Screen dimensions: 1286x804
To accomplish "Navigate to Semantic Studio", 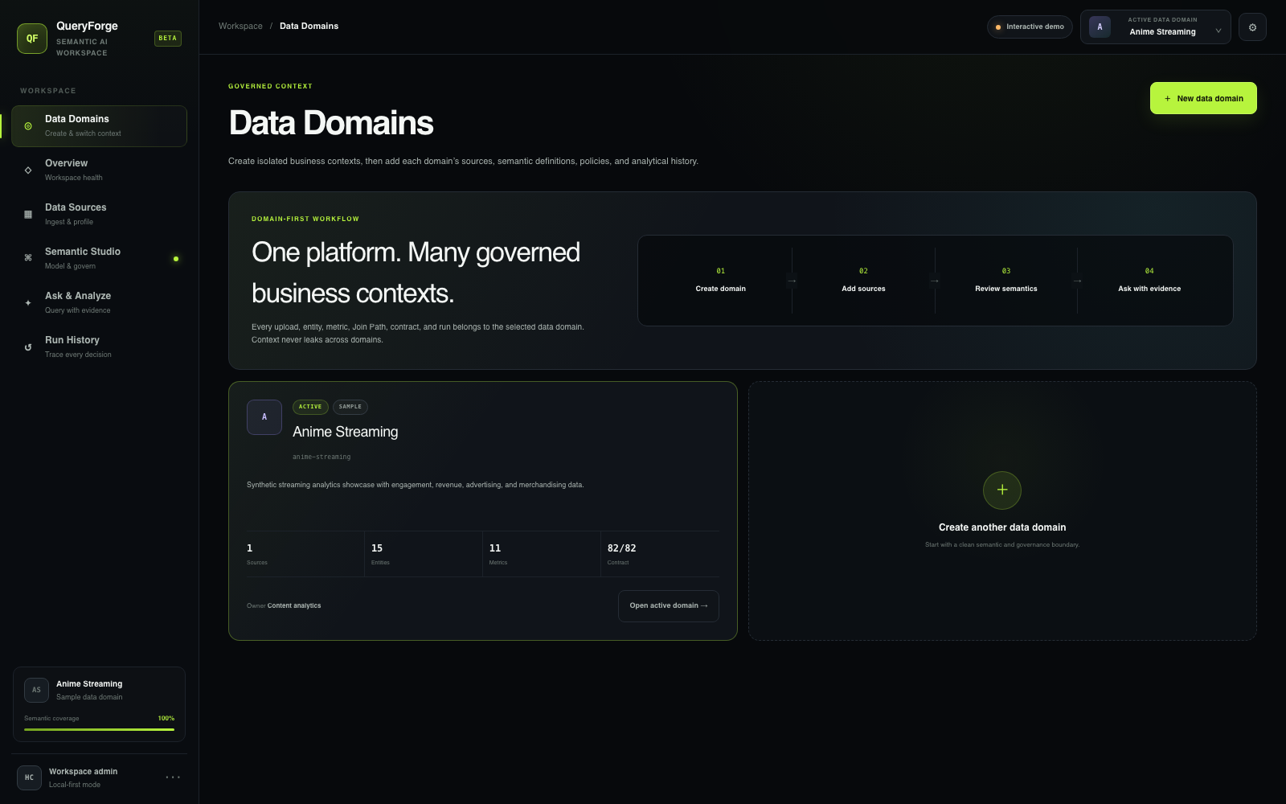I will click(99, 259).
